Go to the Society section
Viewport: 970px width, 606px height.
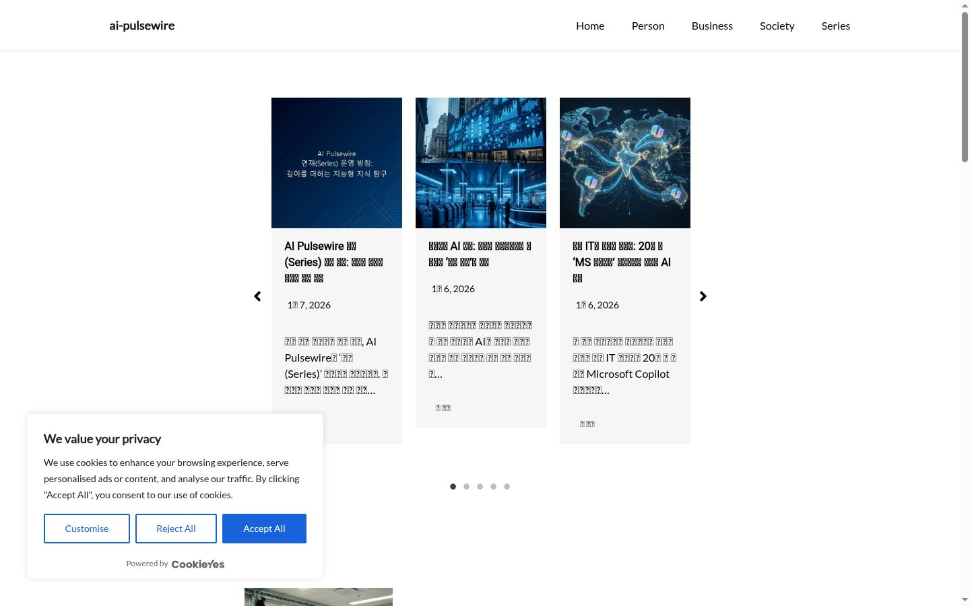coord(777,26)
